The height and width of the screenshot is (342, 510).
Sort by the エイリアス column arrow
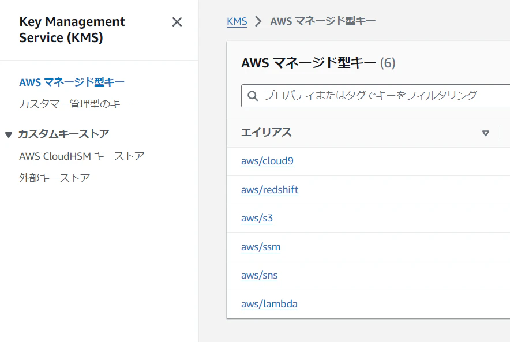tap(486, 133)
